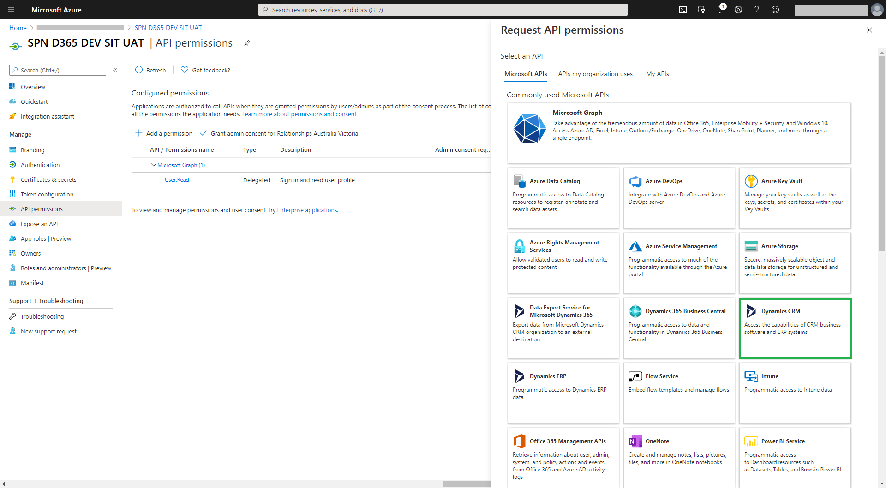Select the Microsoft Graph API tile

pyautogui.click(x=678, y=133)
